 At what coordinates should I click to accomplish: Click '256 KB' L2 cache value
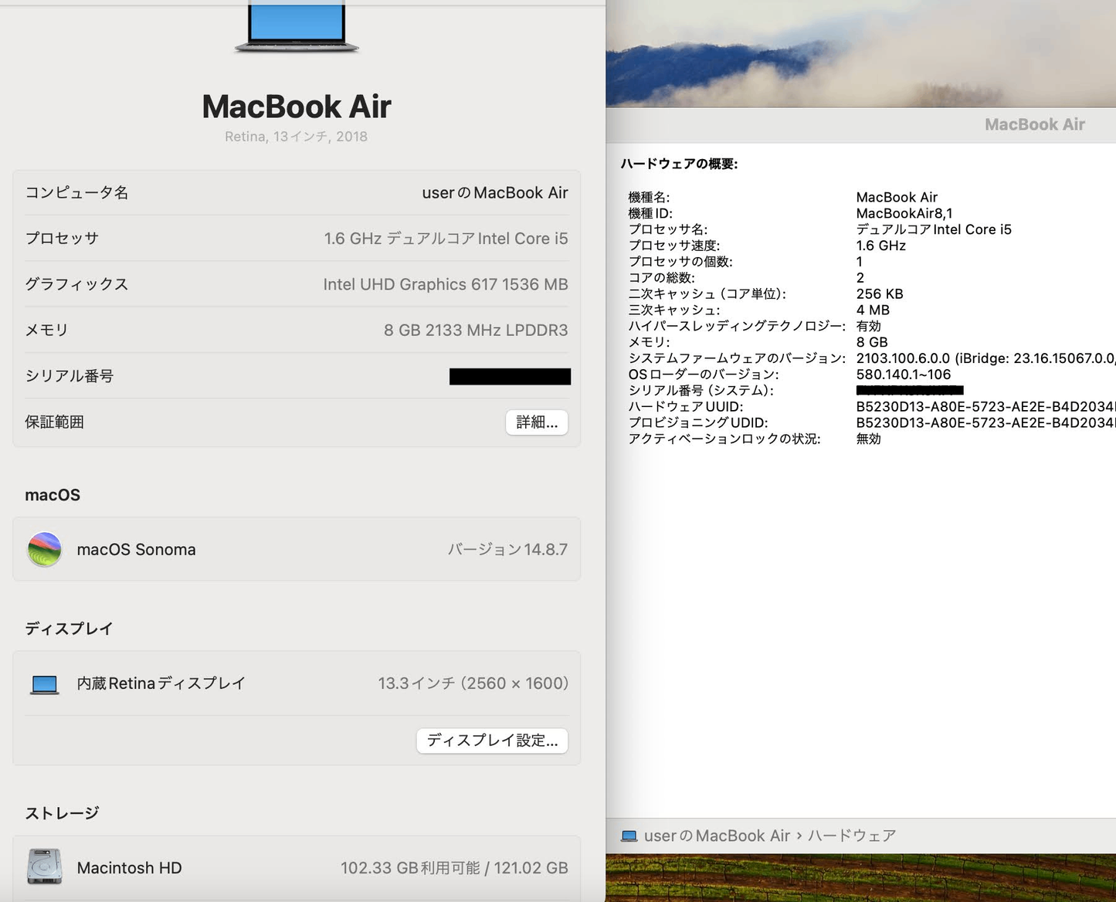pos(879,293)
